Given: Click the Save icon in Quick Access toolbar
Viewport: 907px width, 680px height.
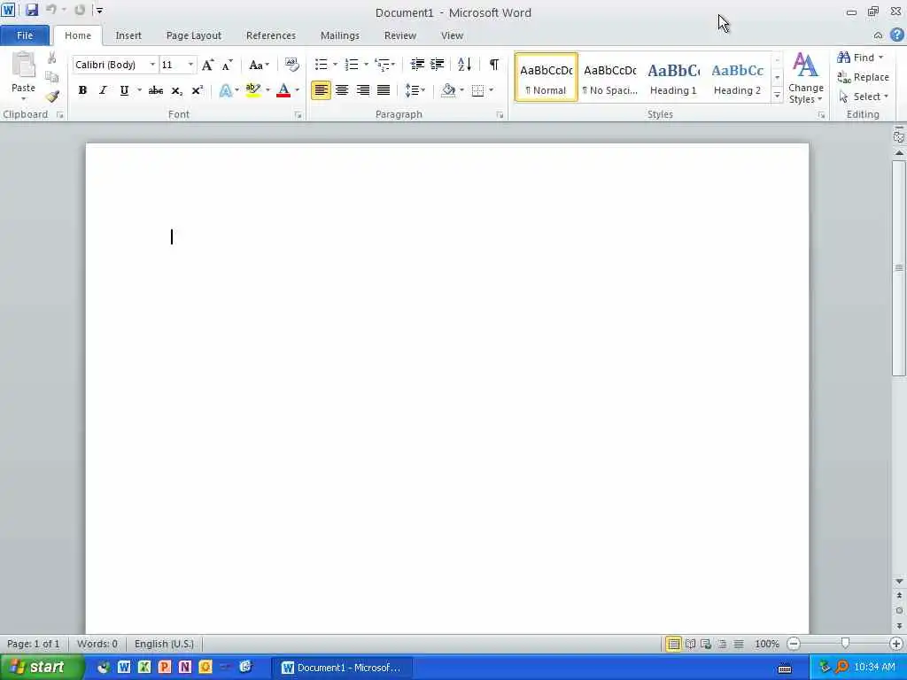Looking at the screenshot, I should click(31, 10).
